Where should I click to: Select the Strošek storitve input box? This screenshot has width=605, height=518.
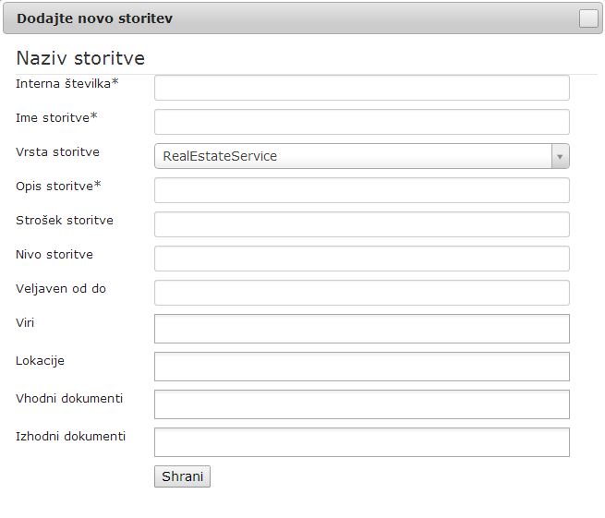pos(361,224)
